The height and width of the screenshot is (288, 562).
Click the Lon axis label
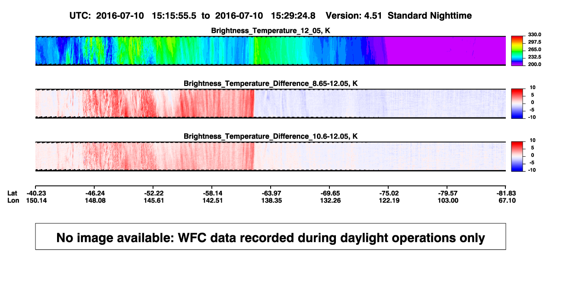[x=13, y=200]
